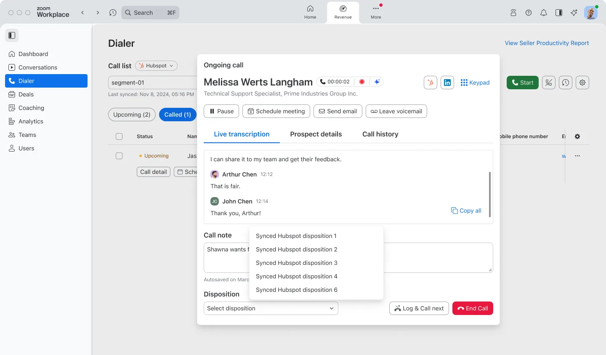
Task: Open the View Seller Productivity Report link
Action: click(x=547, y=43)
